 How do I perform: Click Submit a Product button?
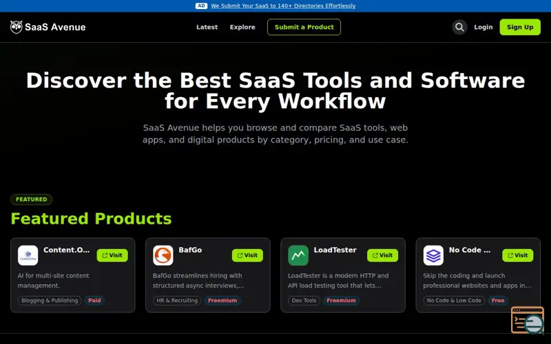pyautogui.click(x=304, y=27)
